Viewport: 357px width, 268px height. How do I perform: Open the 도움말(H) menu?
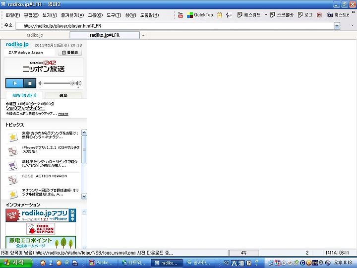(149, 15)
